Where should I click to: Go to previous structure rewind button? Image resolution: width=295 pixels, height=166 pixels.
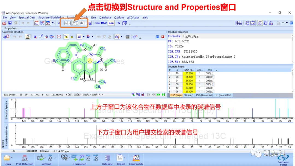click(x=154, y=95)
